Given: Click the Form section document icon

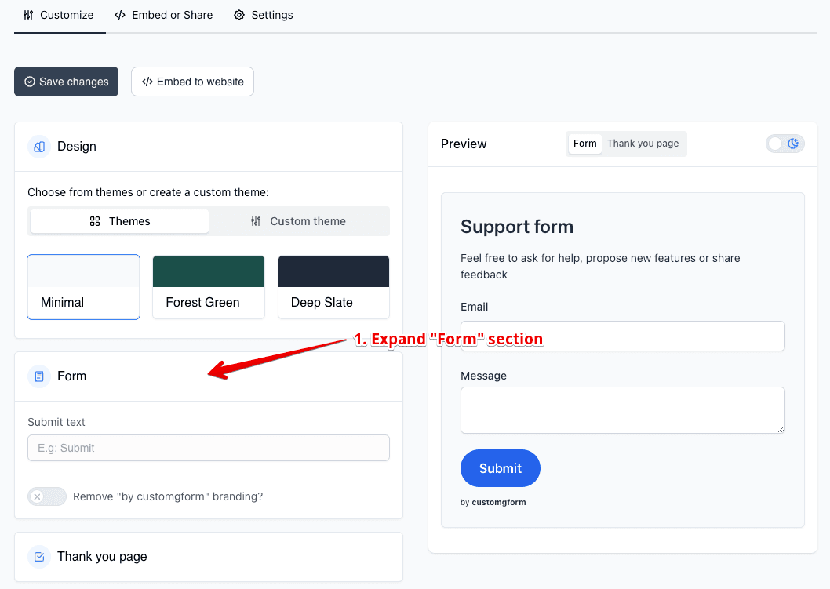Looking at the screenshot, I should pyautogui.click(x=39, y=376).
